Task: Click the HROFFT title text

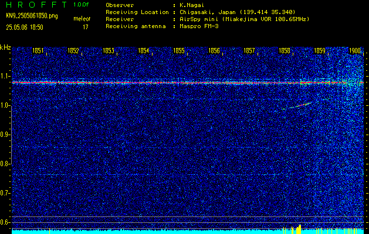Action: tap(36, 5)
